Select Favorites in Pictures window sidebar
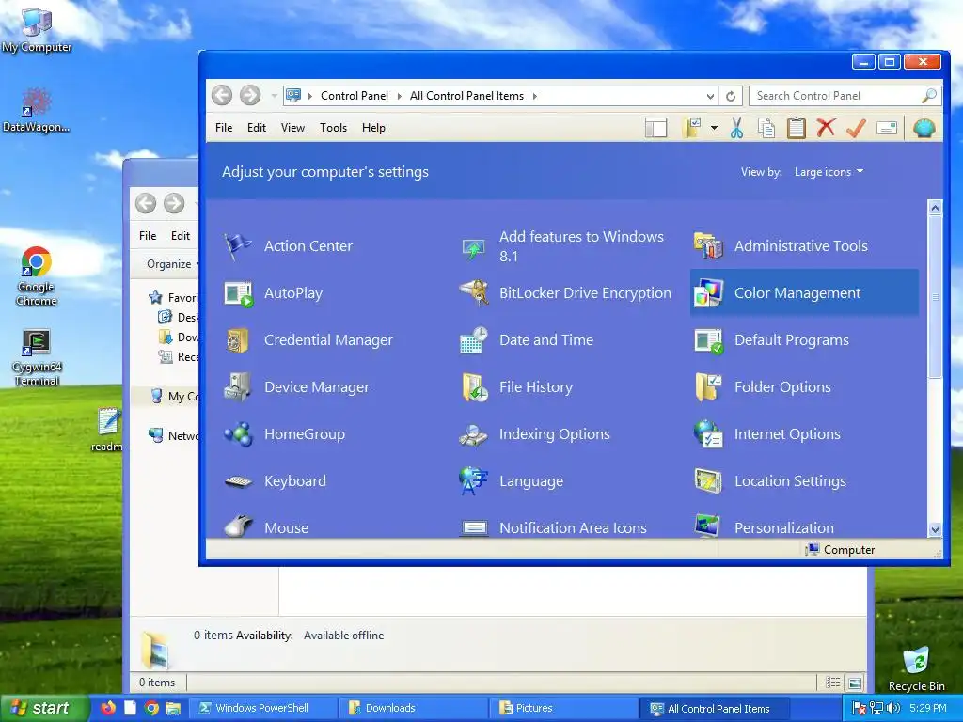This screenshot has width=963, height=722. 173,298
